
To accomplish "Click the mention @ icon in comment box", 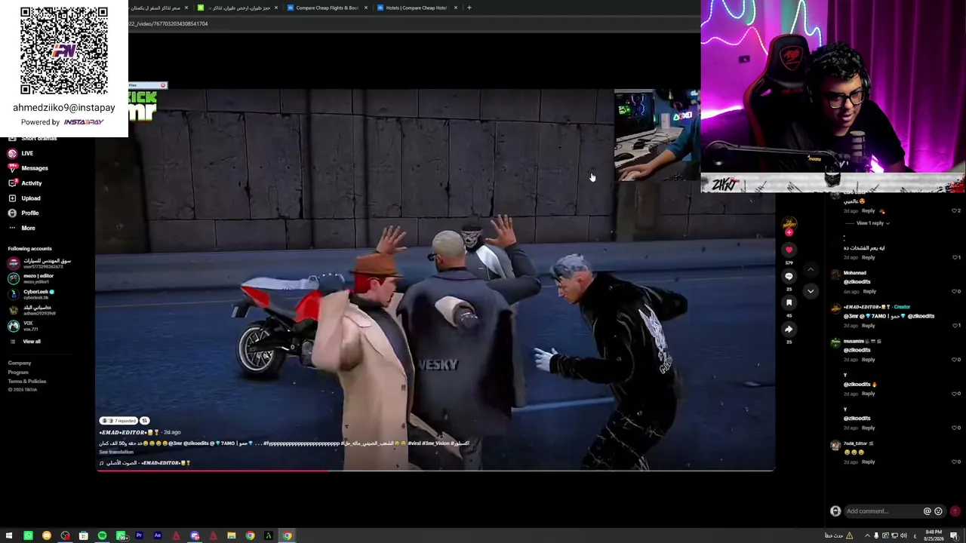I will (x=928, y=511).
